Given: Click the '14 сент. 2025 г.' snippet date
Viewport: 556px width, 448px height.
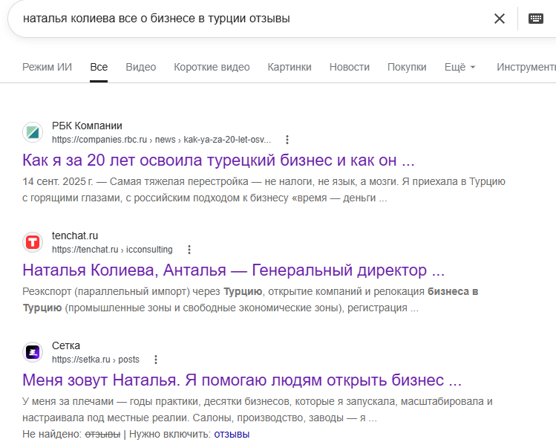Looking at the screenshot, I should [57, 182].
